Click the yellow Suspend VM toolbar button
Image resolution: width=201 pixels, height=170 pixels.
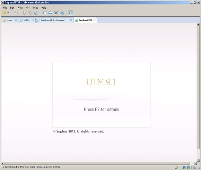tap(4, 13)
